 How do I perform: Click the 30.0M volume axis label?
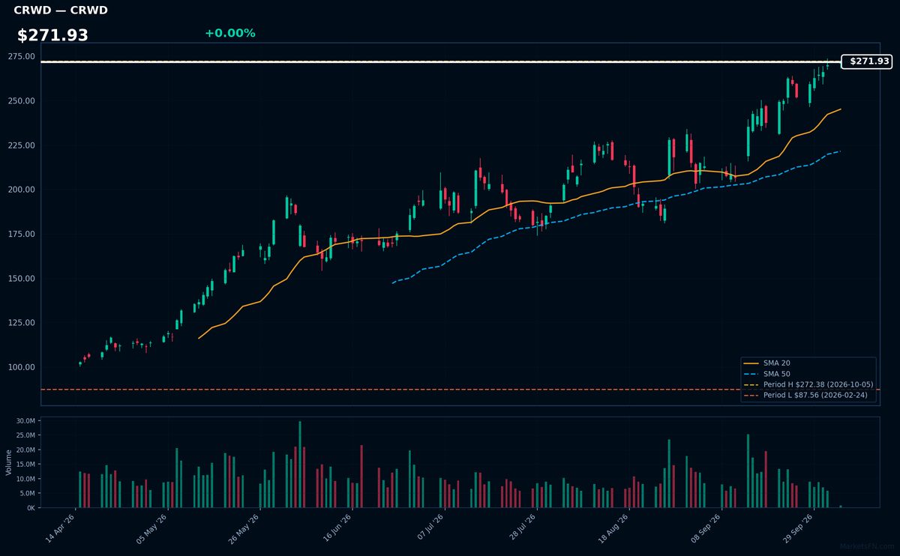[x=25, y=421]
